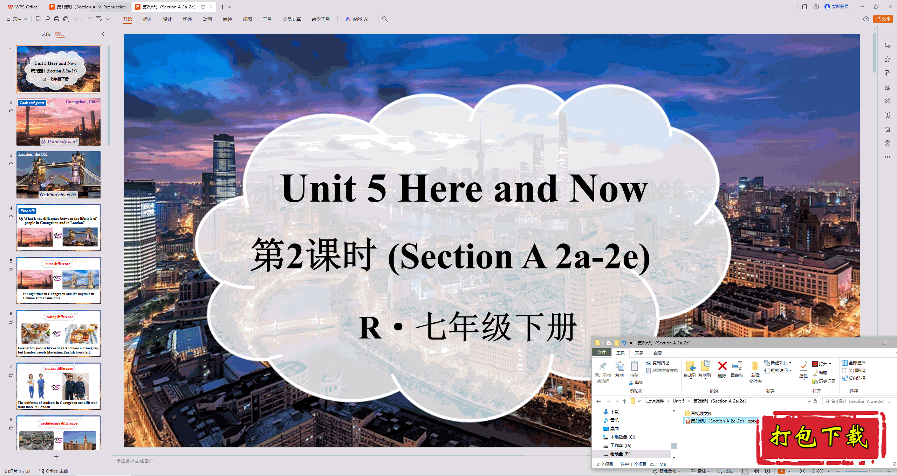897x476 pixels.
Task: Open the object properties sliders icon in the right sidebar
Action: tap(888, 45)
